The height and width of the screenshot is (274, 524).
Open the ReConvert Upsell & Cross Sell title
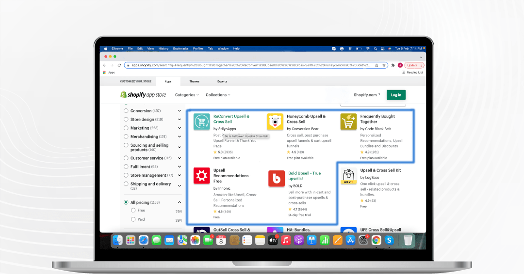tap(231, 119)
